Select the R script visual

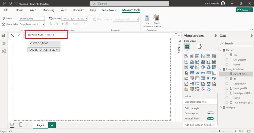tap(208, 78)
